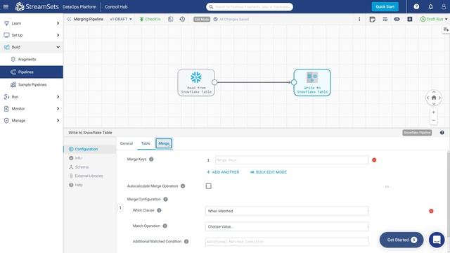
Task: Expand the Monitor menu
Action: [x=32, y=109]
